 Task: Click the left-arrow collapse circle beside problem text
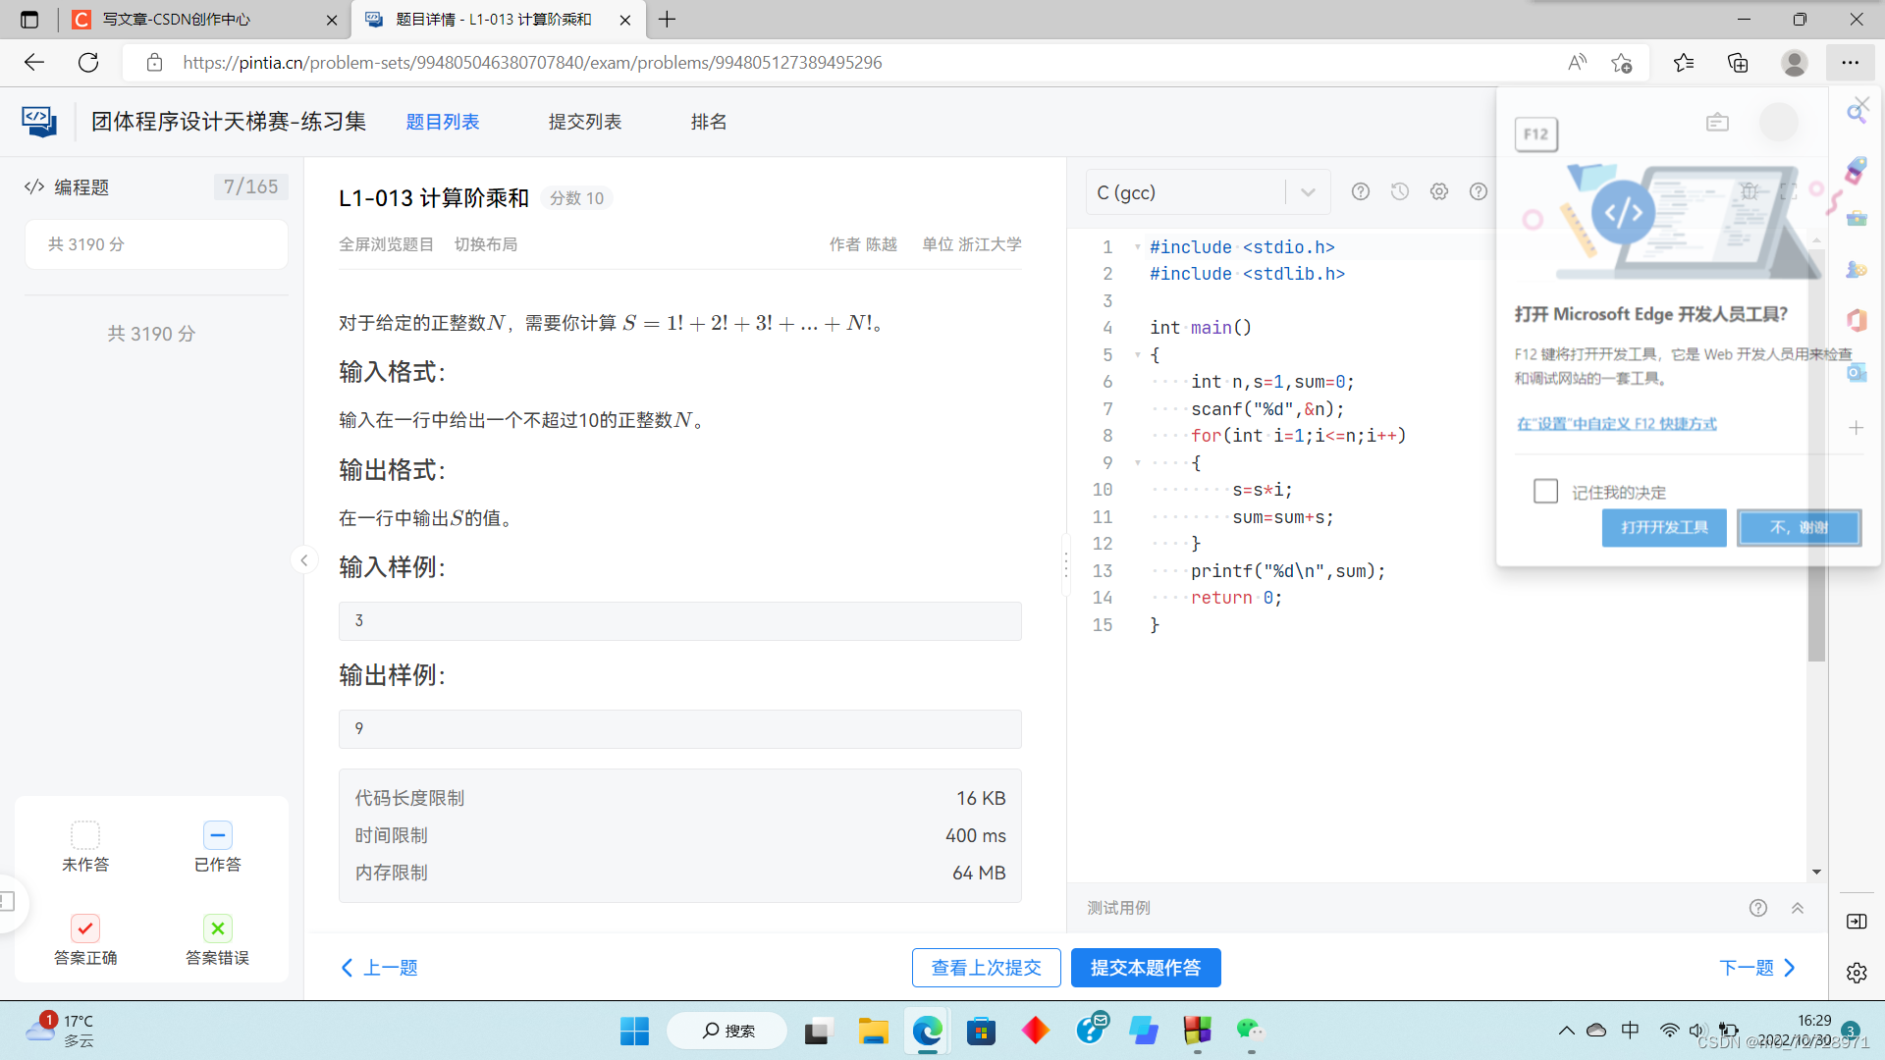304,559
